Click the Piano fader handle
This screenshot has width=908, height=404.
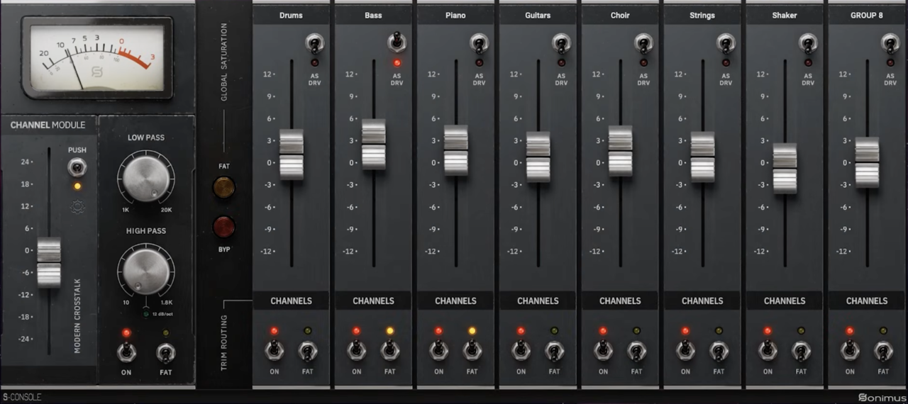[x=455, y=150]
